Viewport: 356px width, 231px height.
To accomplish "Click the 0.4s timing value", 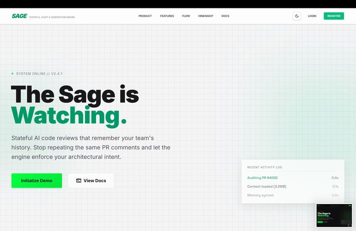I will point(335,178).
